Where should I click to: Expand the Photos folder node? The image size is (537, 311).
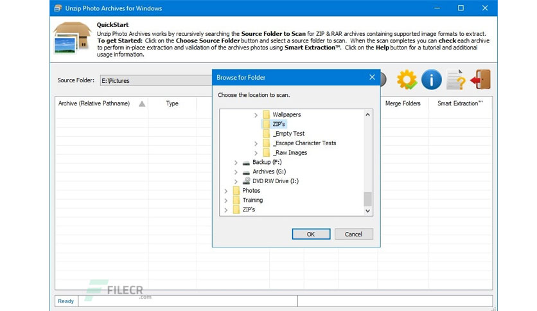(225, 191)
